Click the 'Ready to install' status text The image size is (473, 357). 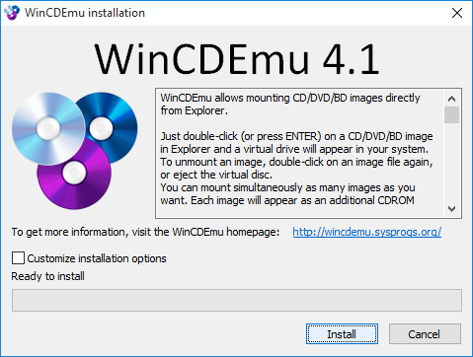click(48, 276)
